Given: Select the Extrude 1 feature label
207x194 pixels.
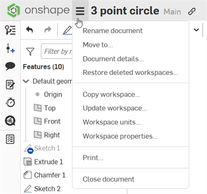Looking at the screenshot, I should tap(49, 162).
